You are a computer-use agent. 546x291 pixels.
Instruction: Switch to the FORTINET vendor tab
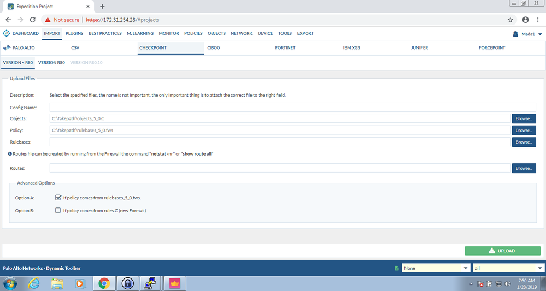(285, 47)
